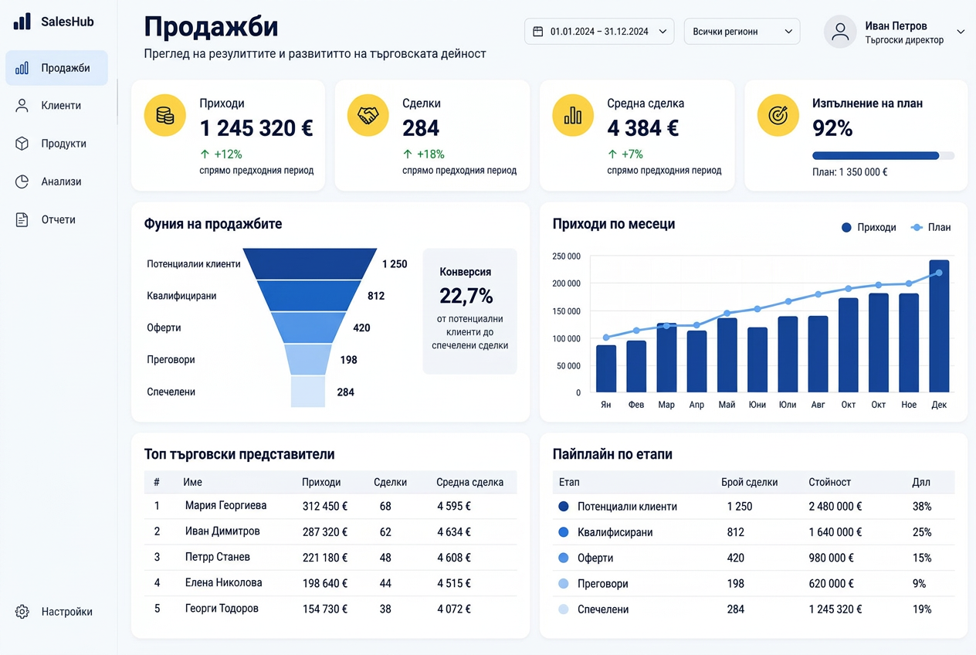Click the Ян bar in monthly chart
This screenshot has height=655, width=976.
coord(606,368)
